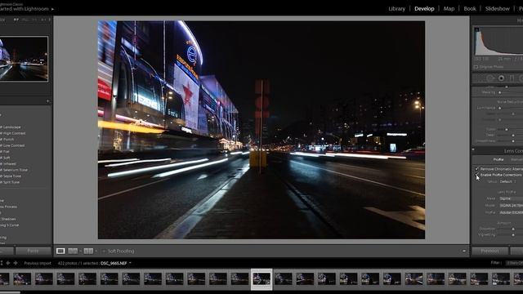
Task: Apply Split Tone preset
Action: tap(10, 182)
